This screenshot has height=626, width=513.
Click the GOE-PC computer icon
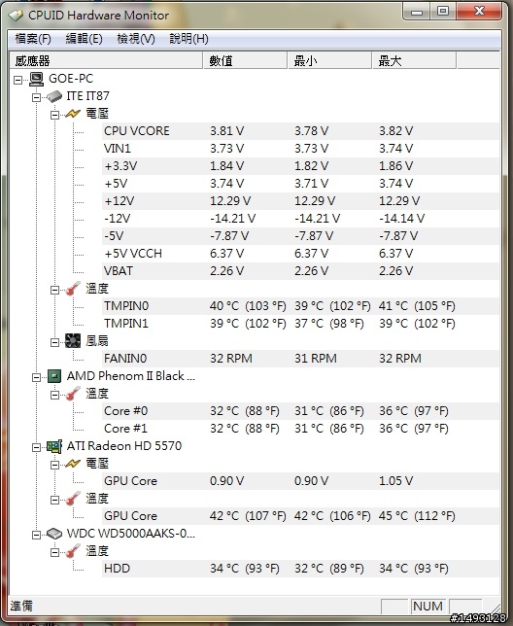coord(36,79)
